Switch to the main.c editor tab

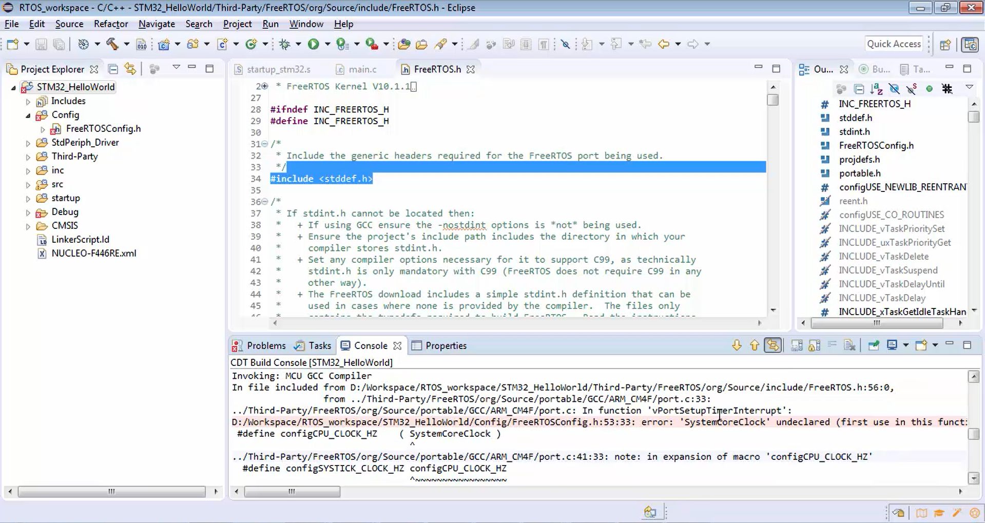point(356,69)
